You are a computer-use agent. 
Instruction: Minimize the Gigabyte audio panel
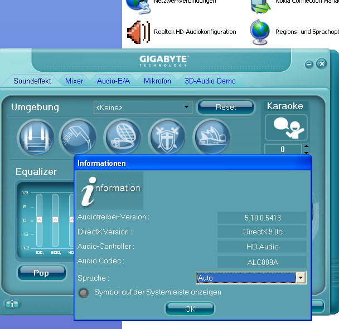(x=309, y=64)
